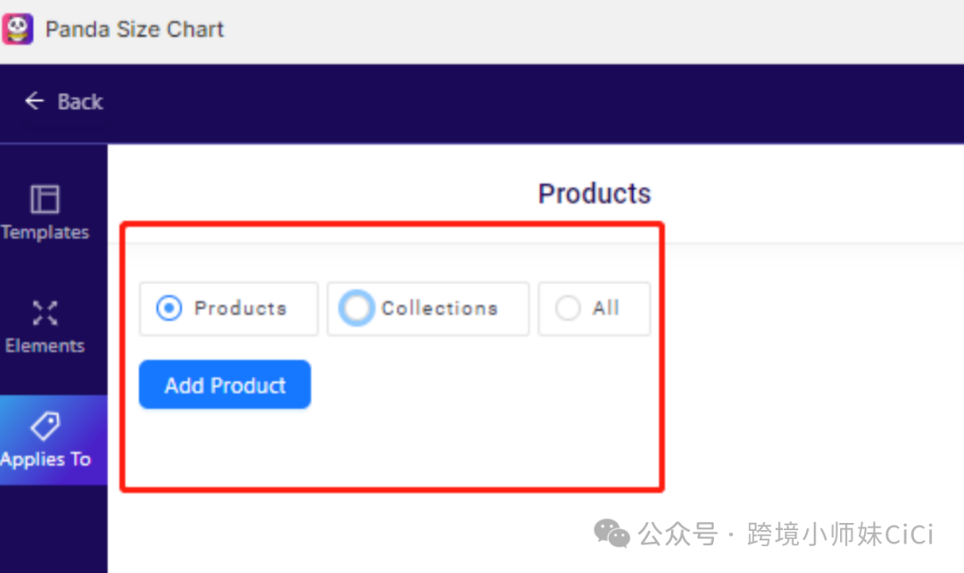Click the Add Product button
The width and height of the screenshot is (964, 573).
[x=225, y=385]
